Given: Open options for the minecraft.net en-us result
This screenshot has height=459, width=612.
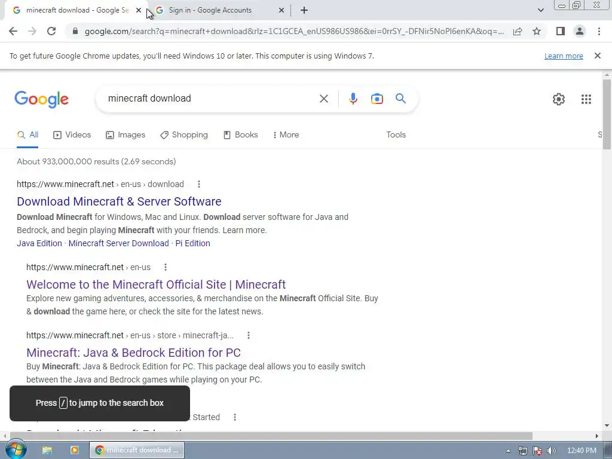Looking at the screenshot, I should point(166,267).
